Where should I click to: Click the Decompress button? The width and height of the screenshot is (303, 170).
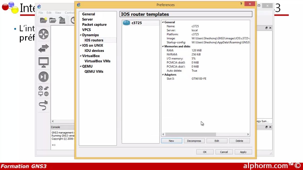[194, 141]
